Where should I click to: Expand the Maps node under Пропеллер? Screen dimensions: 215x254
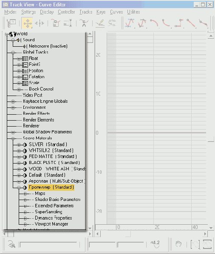(x=25, y=194)
